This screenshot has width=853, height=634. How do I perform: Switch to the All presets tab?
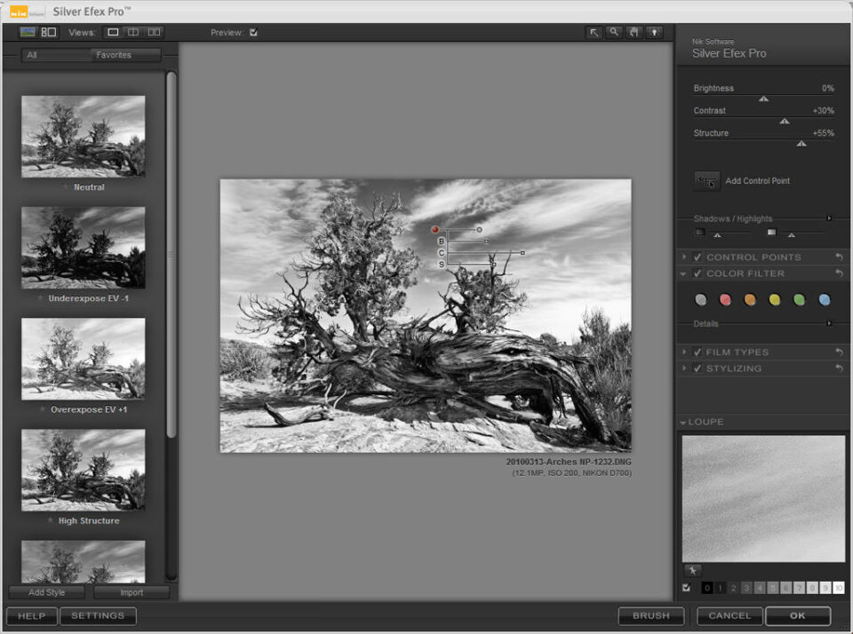(33, 55)
